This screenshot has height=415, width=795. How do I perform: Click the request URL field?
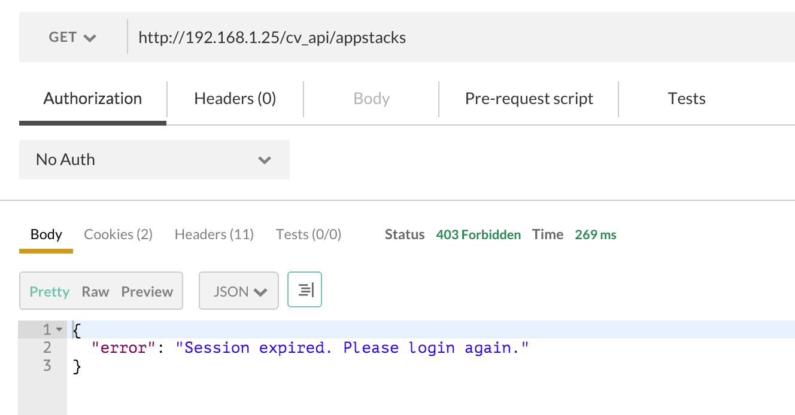(x=419, y=38)
